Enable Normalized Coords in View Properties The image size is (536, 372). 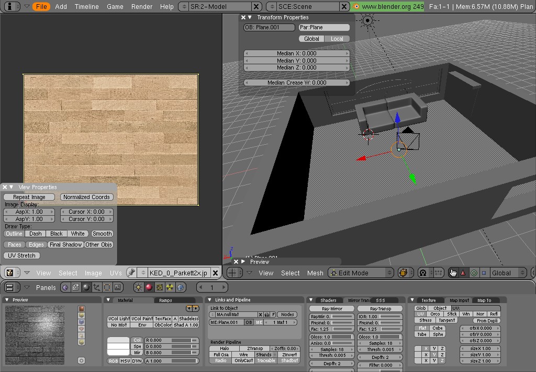pyautogui.click(x=86, y=197)
